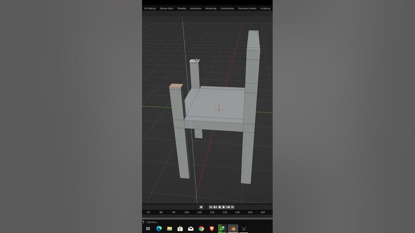This screenshot has width=415, height=233.
Task: Open Windows Task View from the taskbar
Action: pos(148,229)
